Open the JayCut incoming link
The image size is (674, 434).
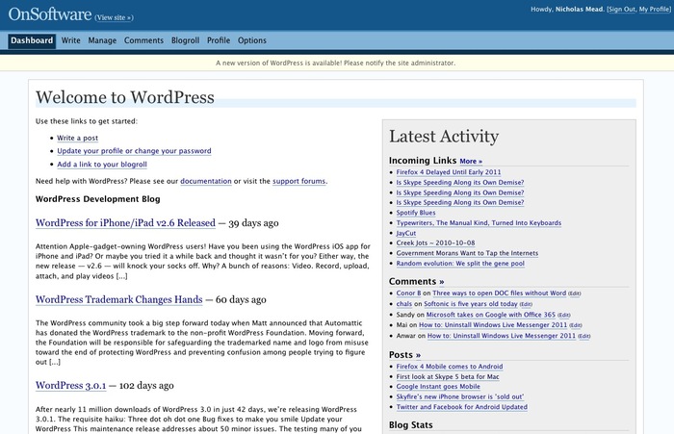pos(406,233)
